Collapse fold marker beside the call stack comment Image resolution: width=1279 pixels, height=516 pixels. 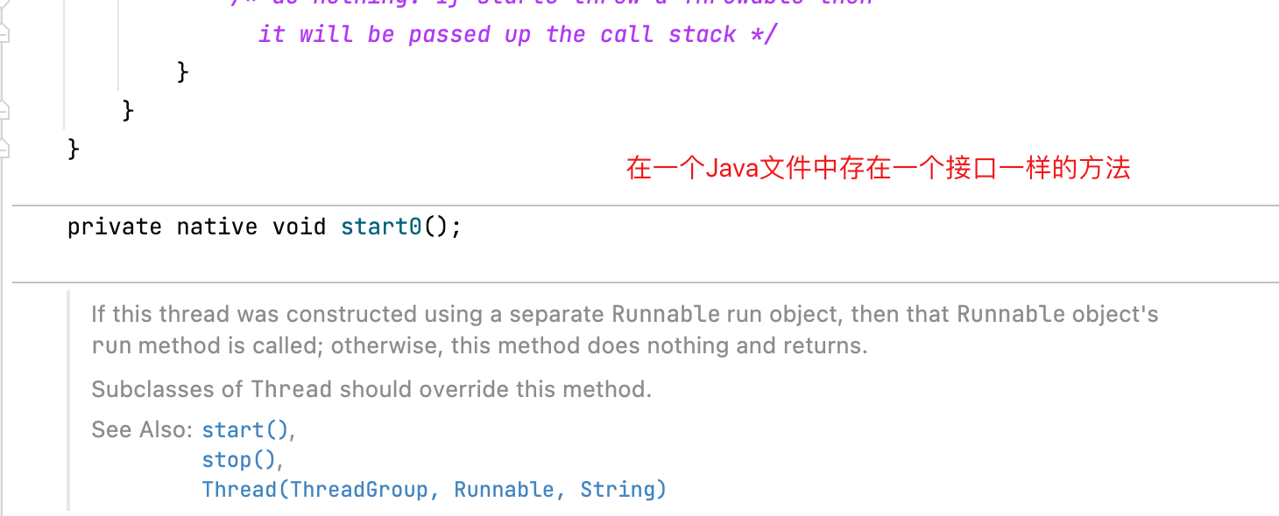pos(4,35)
